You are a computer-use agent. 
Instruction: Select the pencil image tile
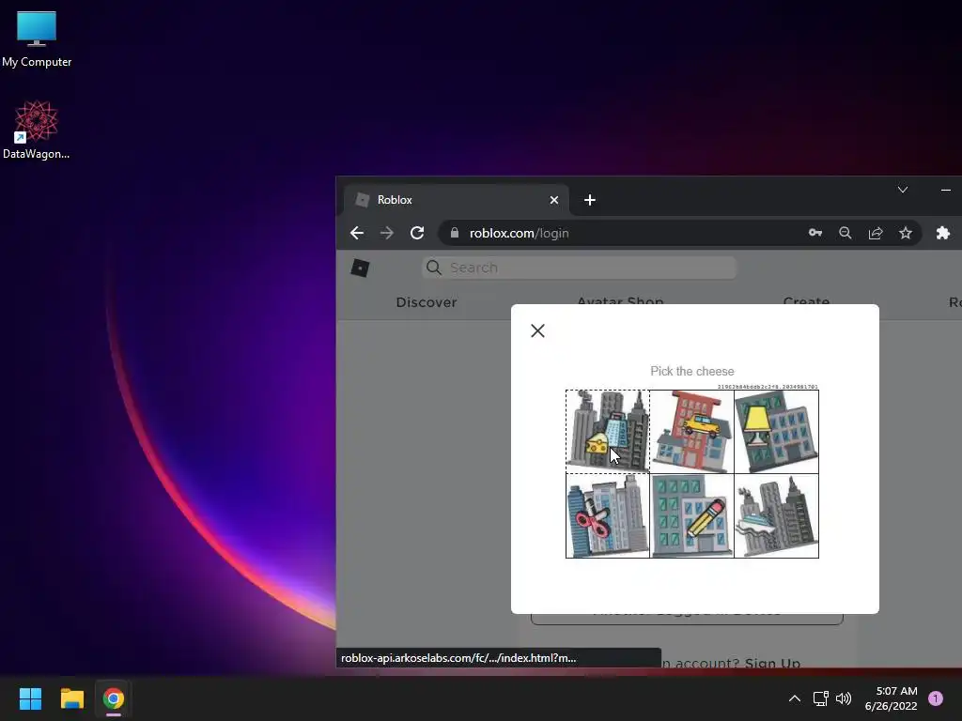click(692, 515)
